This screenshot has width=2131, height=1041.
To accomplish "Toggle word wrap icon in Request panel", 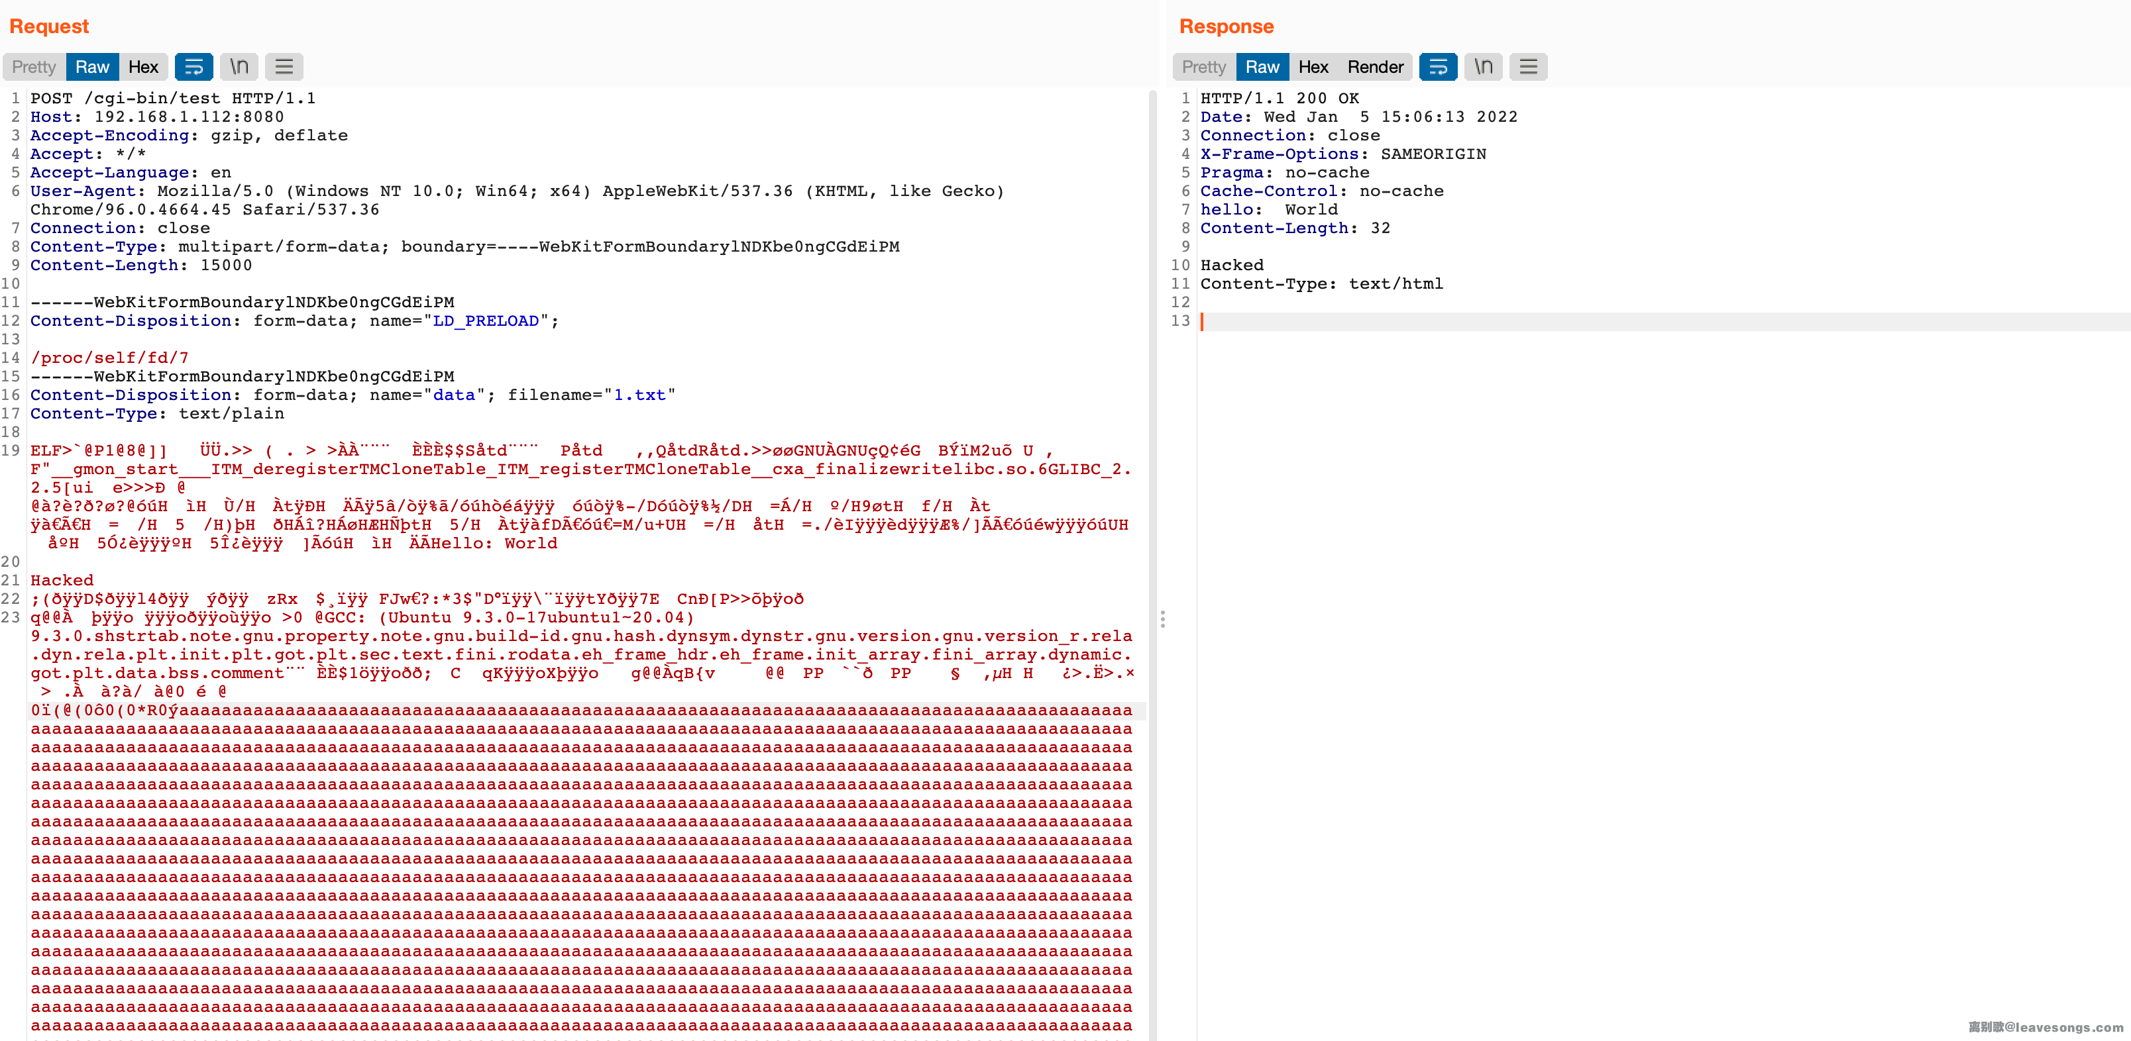I will pos(193,67).
